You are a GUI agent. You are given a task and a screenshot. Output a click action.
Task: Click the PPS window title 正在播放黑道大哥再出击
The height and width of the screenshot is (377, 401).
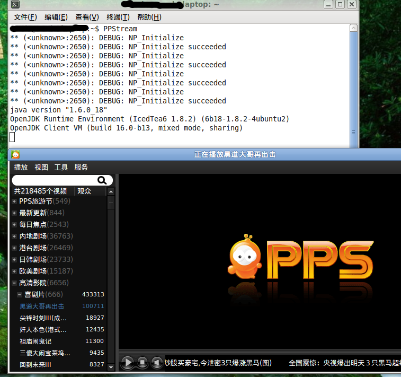point(235,155)
